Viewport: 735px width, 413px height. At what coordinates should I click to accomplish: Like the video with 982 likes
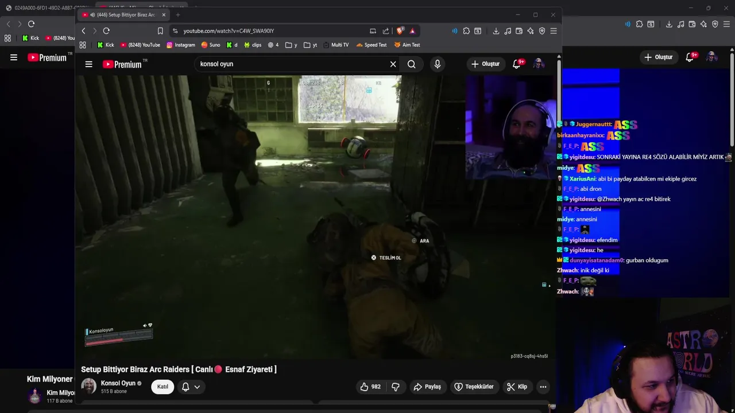tap(370, 387)
